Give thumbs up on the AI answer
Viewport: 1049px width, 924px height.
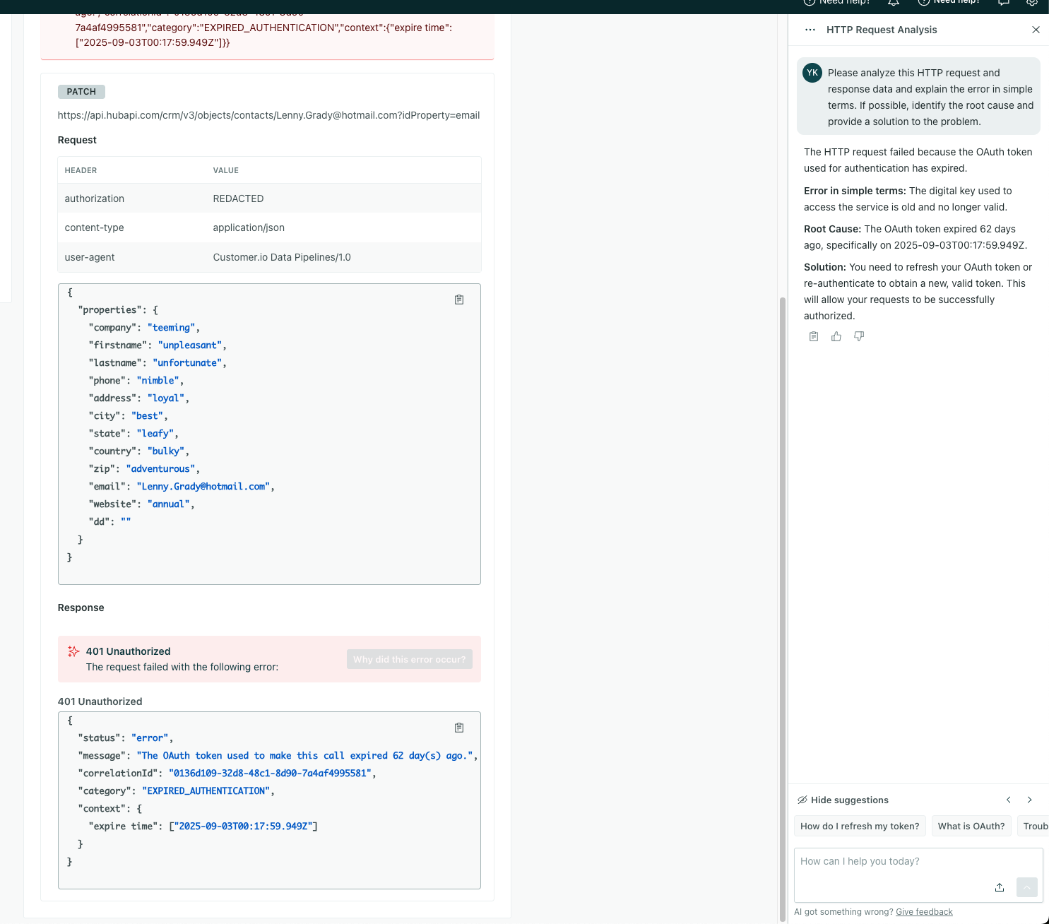(836, 336)
